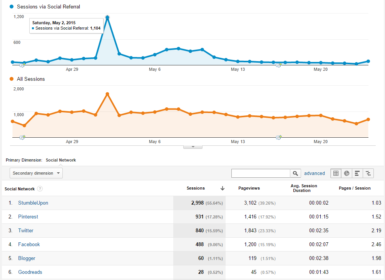Sort table by Pageviews column header
The height and width of the screenshot is (280, 385).
tap(249, 188)
